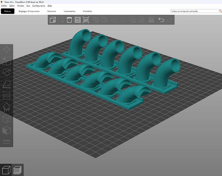Open the Fichier menu
Viewport: 222px width, 176px height.
pos(4,6)
